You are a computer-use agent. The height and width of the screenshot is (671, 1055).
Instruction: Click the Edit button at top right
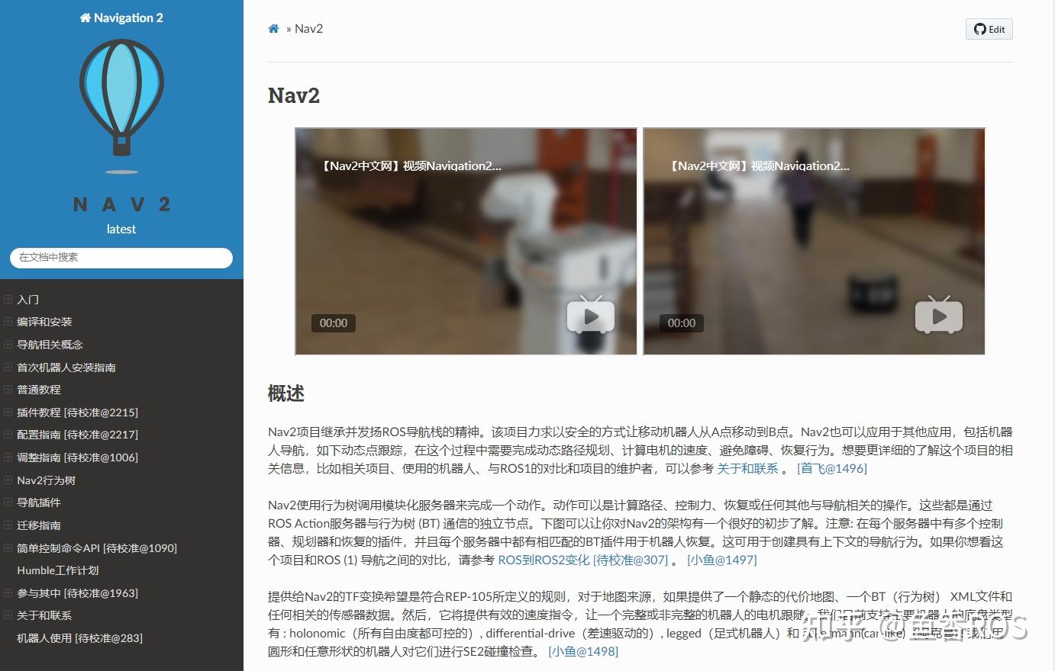coord(989,29)
